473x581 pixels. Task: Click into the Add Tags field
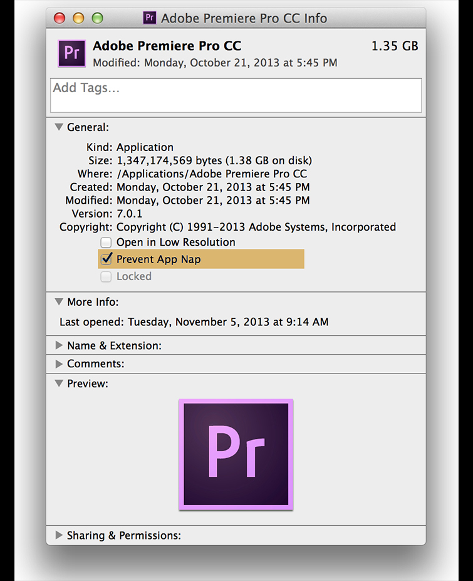[236, 95]
